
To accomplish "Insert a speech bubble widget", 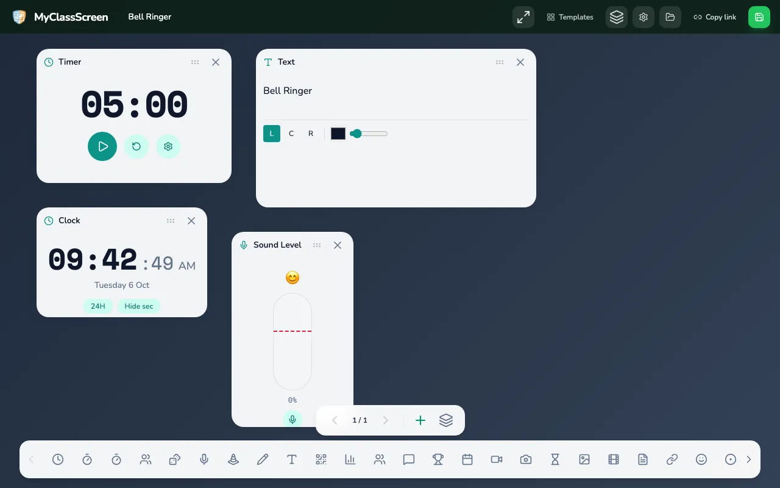I will coord(409,459).
